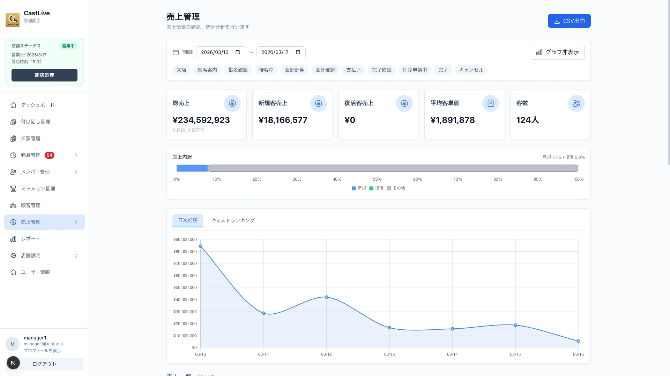Screen dimensions: 670x376
Task: Click the blue 新規 segment of 売上内訳 bar
Action: [192, 168]
